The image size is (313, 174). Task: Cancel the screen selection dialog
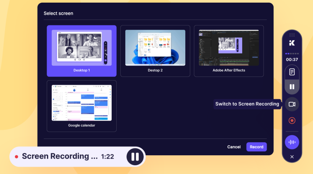(234, 147)
